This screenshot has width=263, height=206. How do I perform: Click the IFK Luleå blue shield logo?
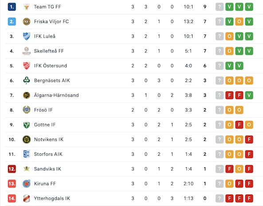[27, 36]
